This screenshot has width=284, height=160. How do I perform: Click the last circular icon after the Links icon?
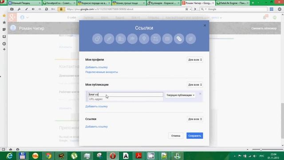pyautogui.click(x=190, y=39)
